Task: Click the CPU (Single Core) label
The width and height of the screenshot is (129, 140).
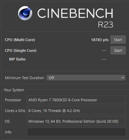Action: (x=21, y=50)
